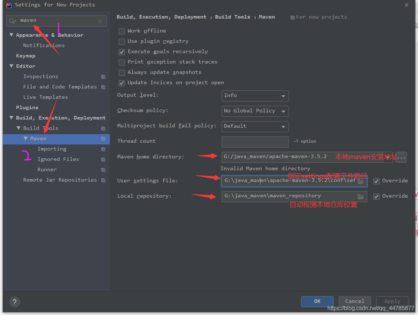Viewport: 418px width, 315px height.
Task: Select Live Templates
Action: coord(45,97)
